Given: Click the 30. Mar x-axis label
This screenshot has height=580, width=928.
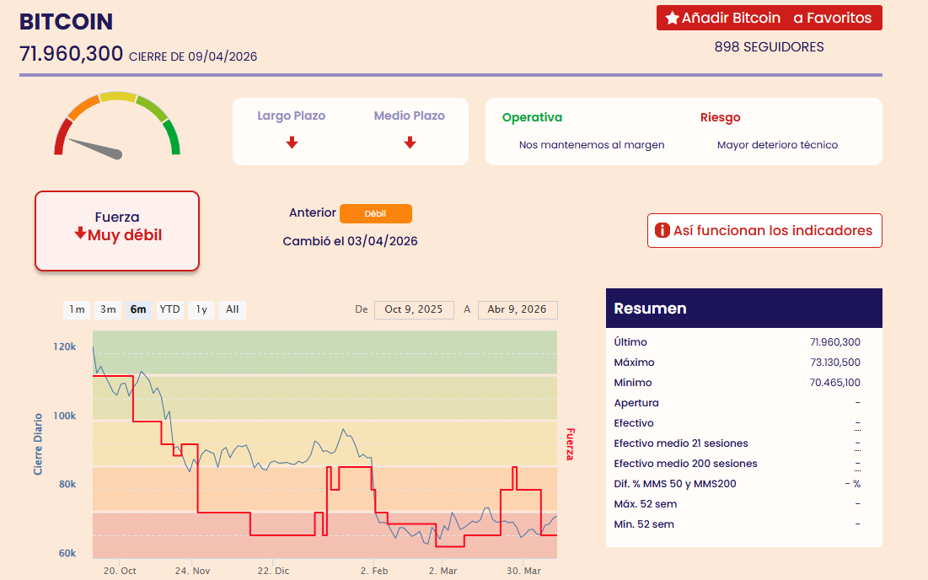Looking at the screenshot, I should 523,571.
